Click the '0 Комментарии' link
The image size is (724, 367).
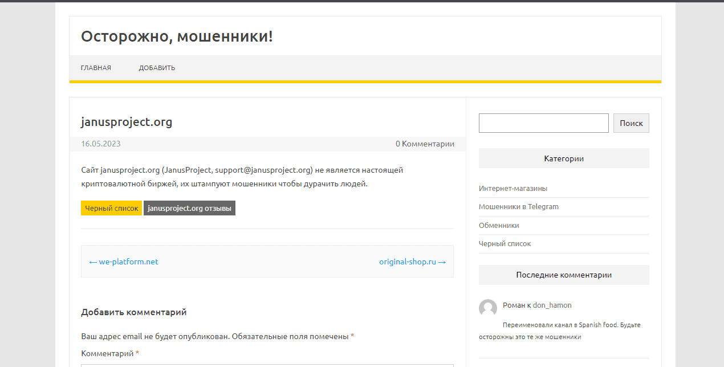(425, 144)
